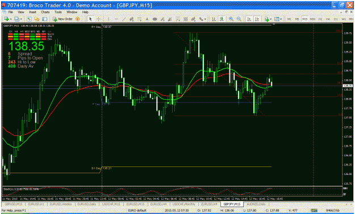This screenshot has width=355, height=214.
Task: Click the chart shift triangle marker atop chart
Action: tap(274, 24)
